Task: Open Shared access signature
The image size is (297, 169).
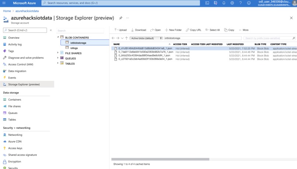Action: pos(22,155)
